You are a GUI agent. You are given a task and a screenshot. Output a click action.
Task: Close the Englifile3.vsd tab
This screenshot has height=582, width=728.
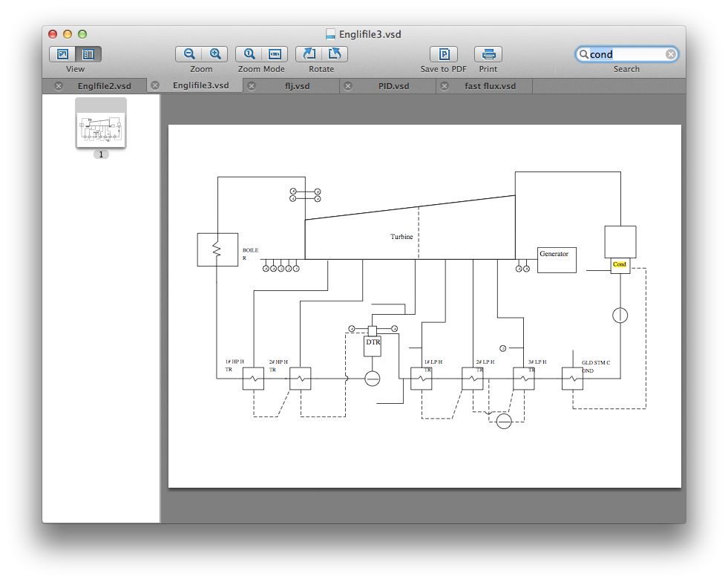pyautogui.click(x=155, y=85)
